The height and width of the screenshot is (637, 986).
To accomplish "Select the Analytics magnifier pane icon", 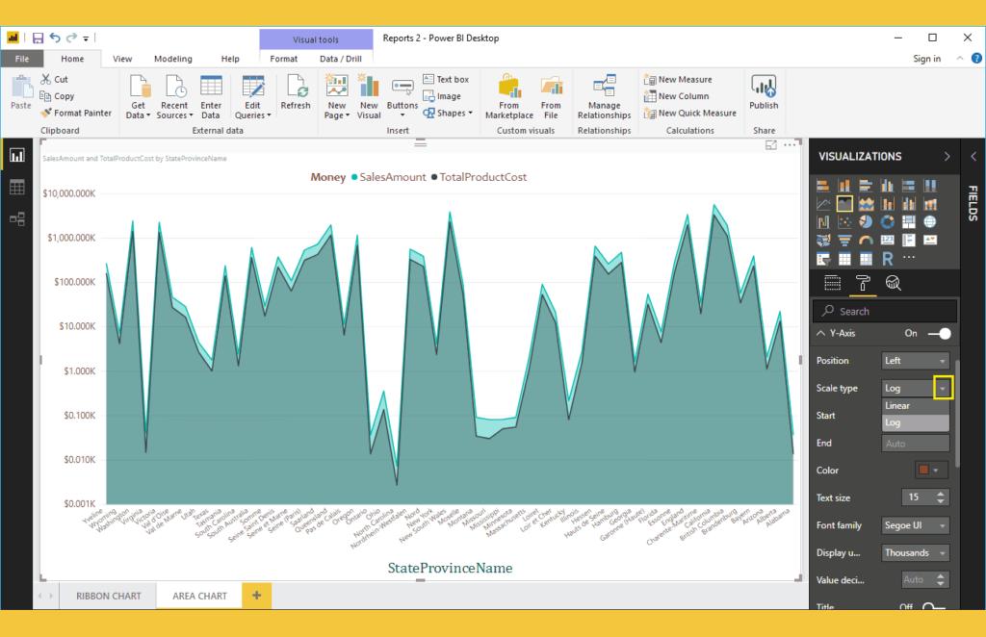I will 893,282.
